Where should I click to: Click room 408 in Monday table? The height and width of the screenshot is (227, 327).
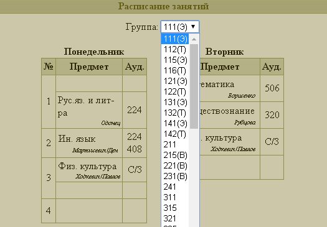pyautogui.click(x=135, y=149)
